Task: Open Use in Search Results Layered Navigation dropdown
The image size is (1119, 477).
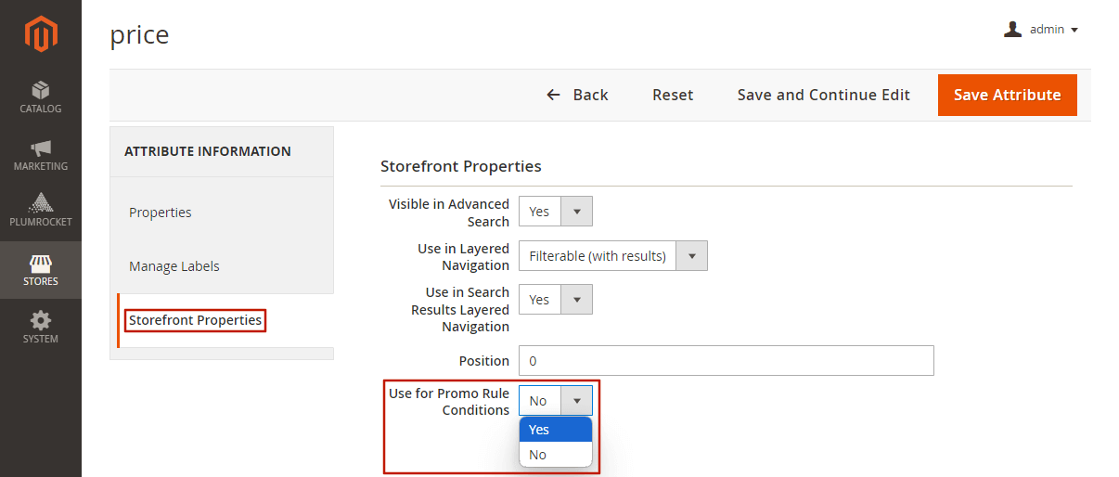Action: (x=555, y=300)
